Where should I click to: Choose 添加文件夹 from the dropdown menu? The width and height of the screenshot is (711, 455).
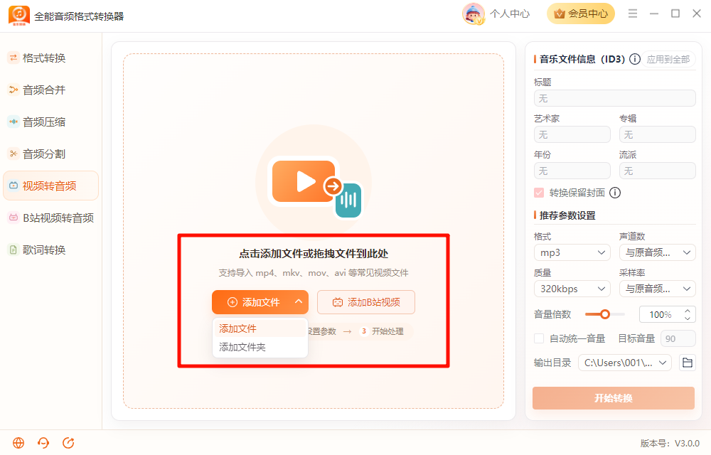pyautogui.click(x=260, y=347)
